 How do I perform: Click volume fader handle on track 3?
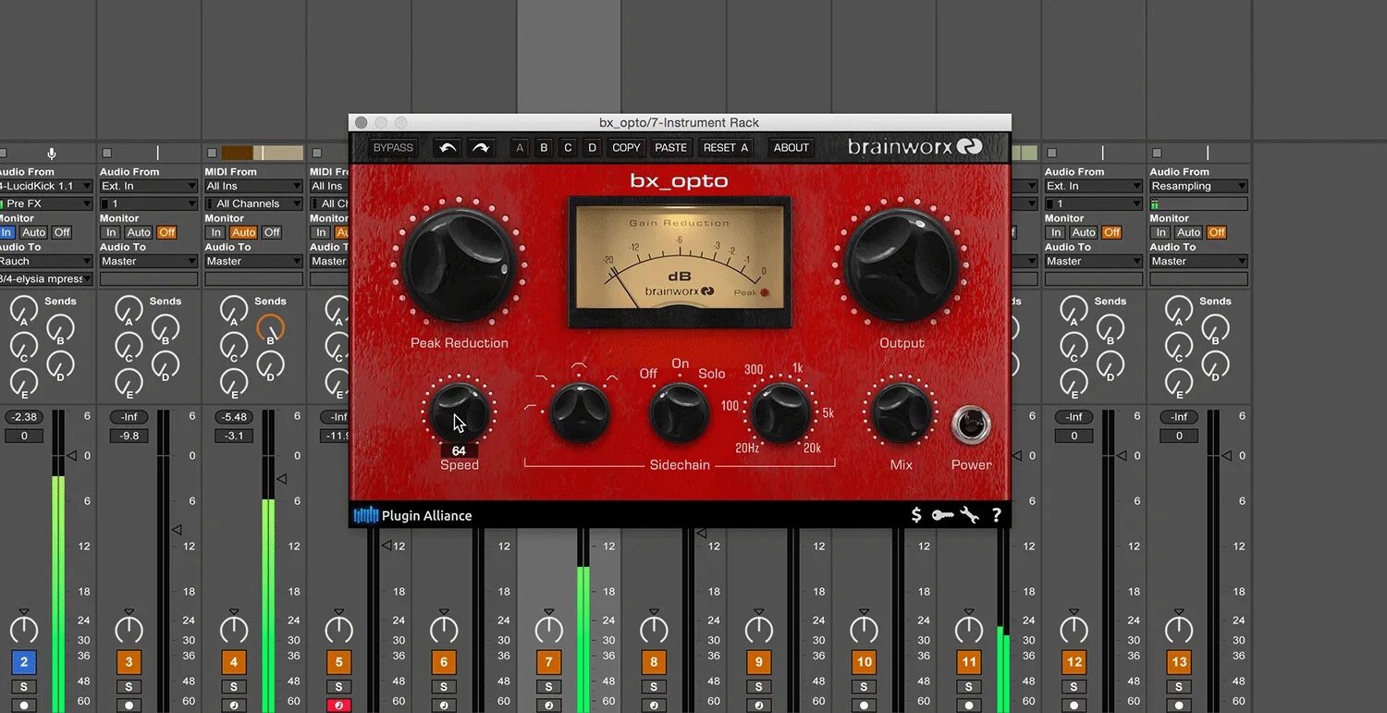tap(176, 530)
